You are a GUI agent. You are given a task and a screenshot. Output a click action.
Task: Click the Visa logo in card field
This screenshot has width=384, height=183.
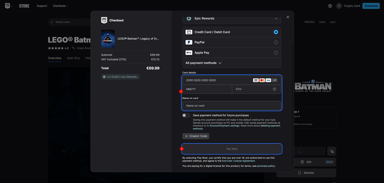(x=268, y=80)
